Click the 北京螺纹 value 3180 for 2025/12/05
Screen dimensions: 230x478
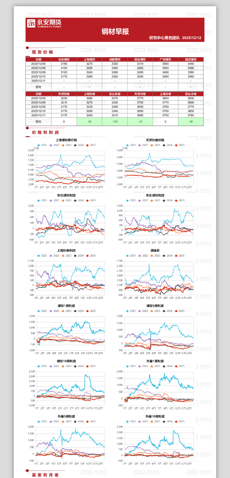click(x=64, y=64)
